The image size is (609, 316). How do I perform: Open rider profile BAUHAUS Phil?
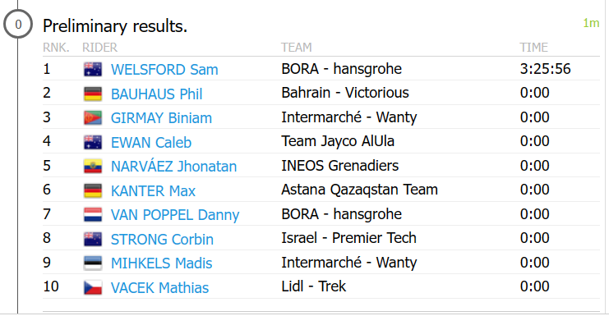(x=156, y=94)
